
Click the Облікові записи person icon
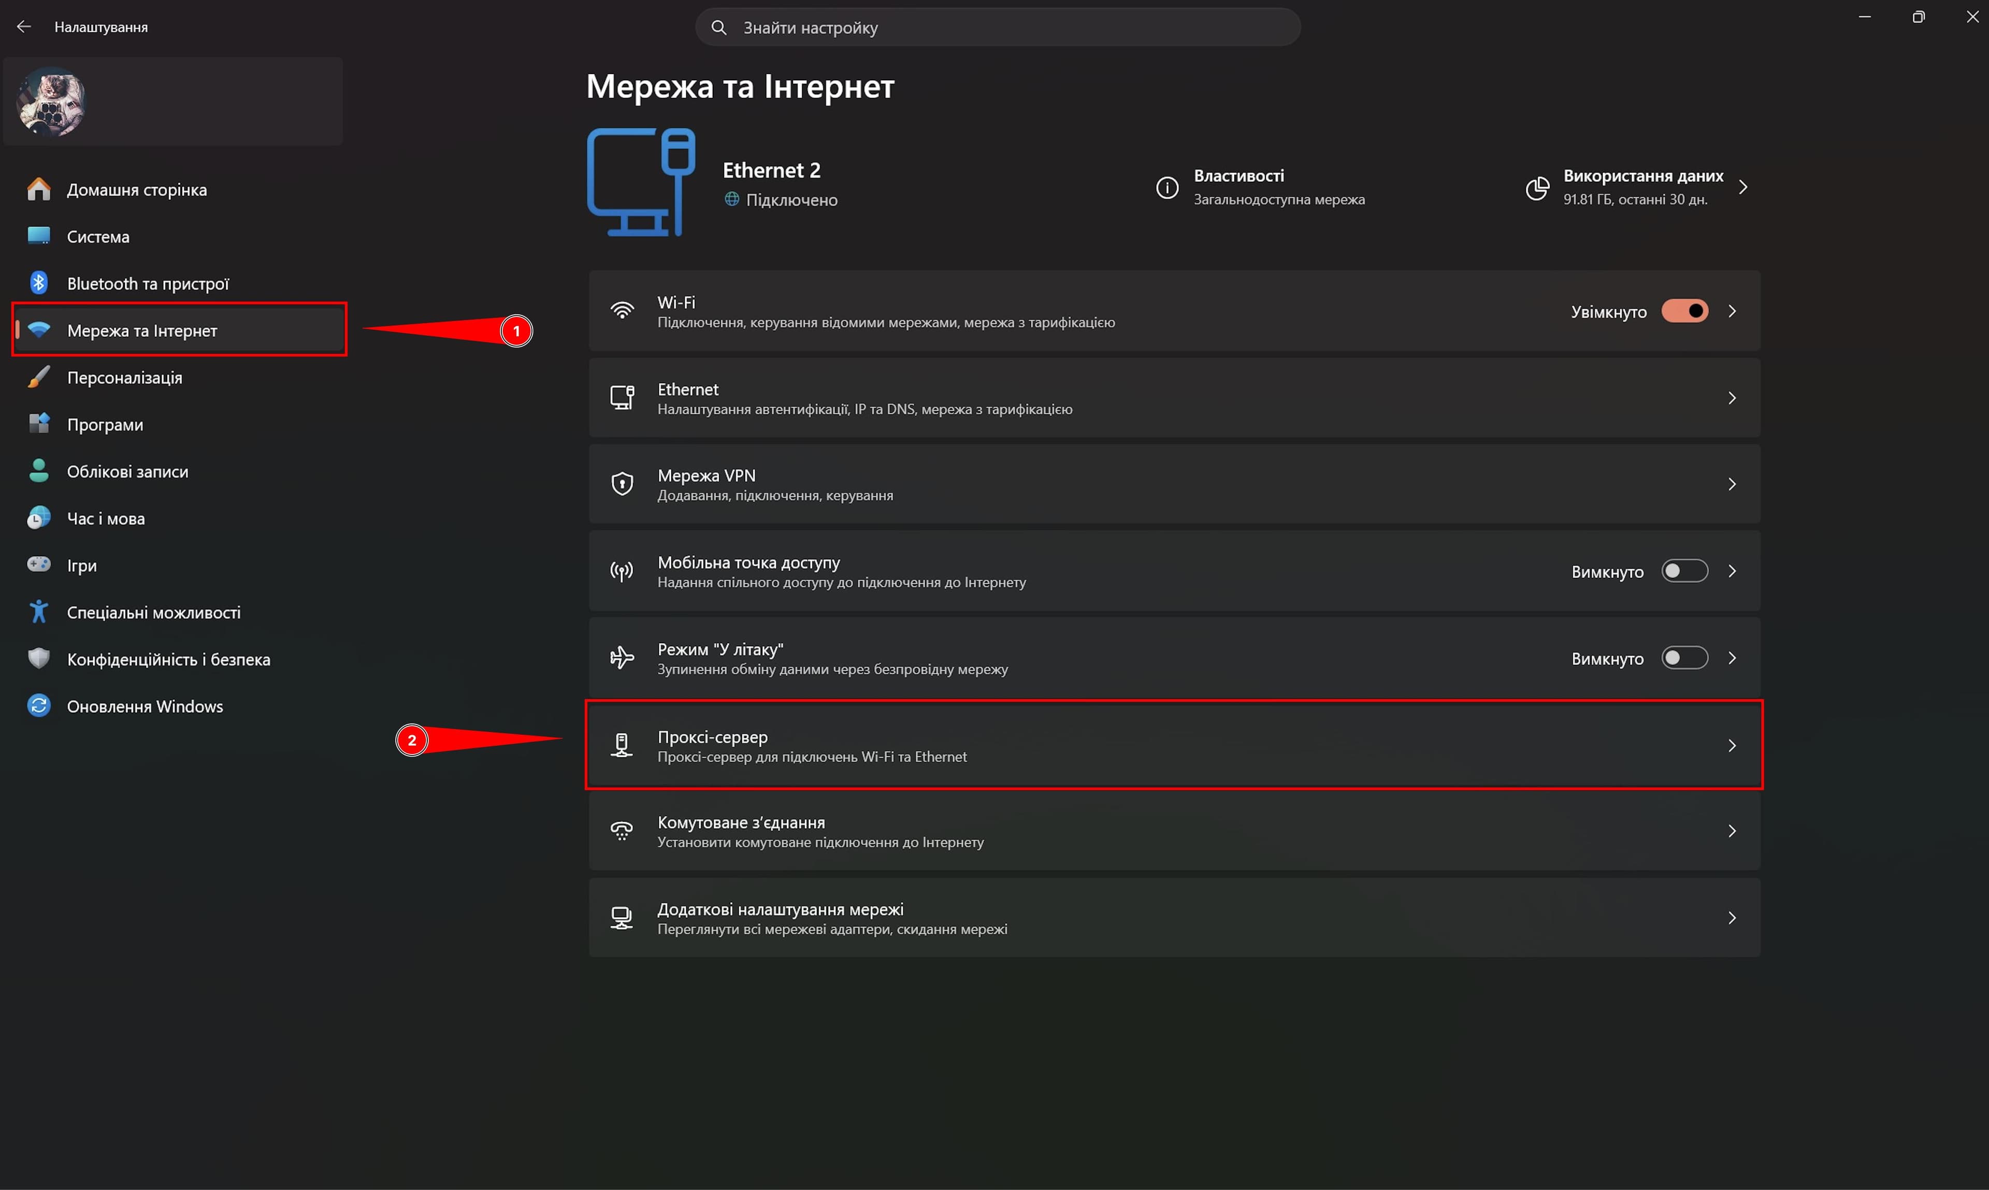click(38, 471)
